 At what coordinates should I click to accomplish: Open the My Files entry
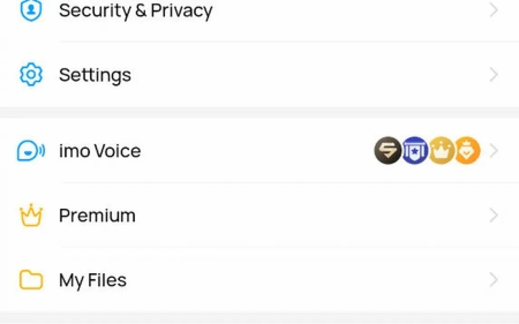coord(259,280)
